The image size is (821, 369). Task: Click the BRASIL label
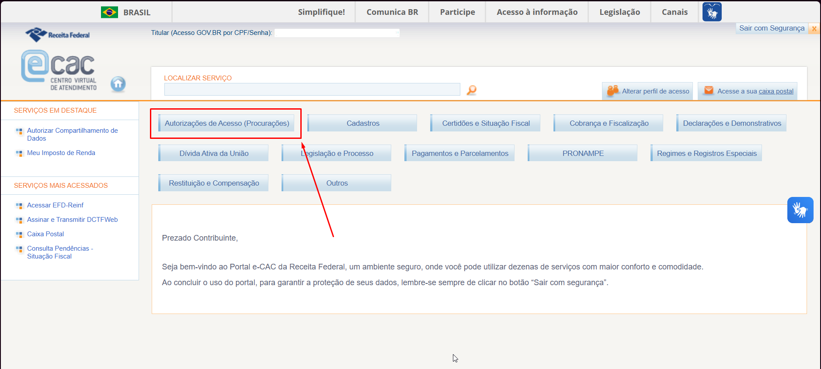[137, 13]
